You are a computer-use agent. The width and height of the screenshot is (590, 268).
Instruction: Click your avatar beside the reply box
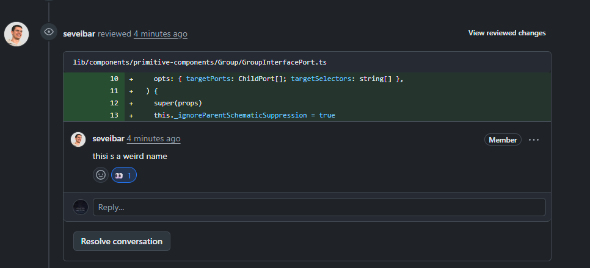tap(81, 207)
